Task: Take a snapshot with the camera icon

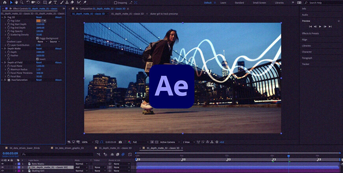Action: pyautogui.click(x=120, y=142)
